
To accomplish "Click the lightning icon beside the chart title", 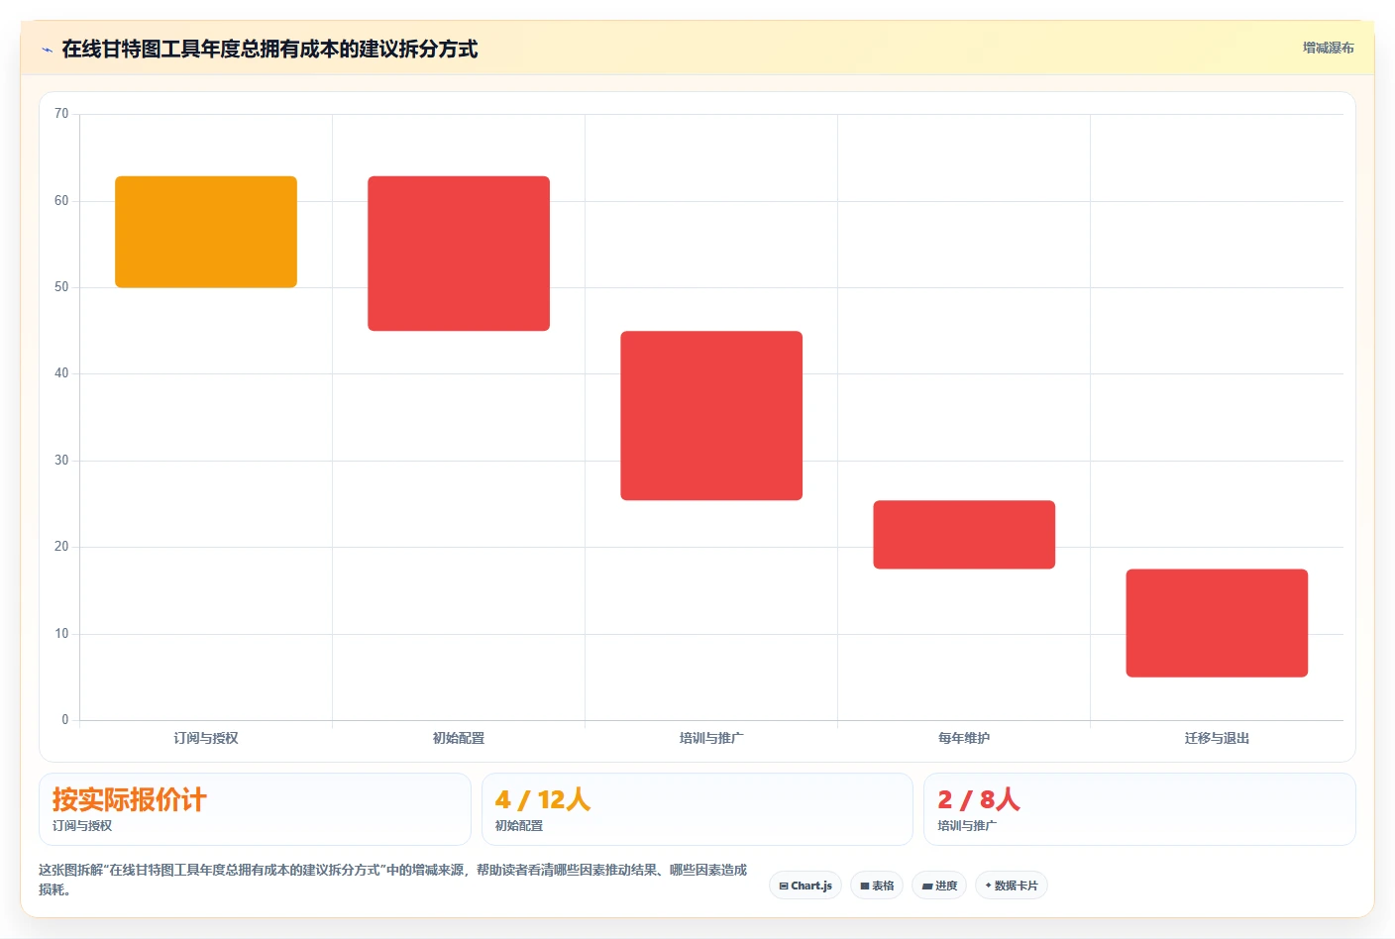I will (47, 50).
